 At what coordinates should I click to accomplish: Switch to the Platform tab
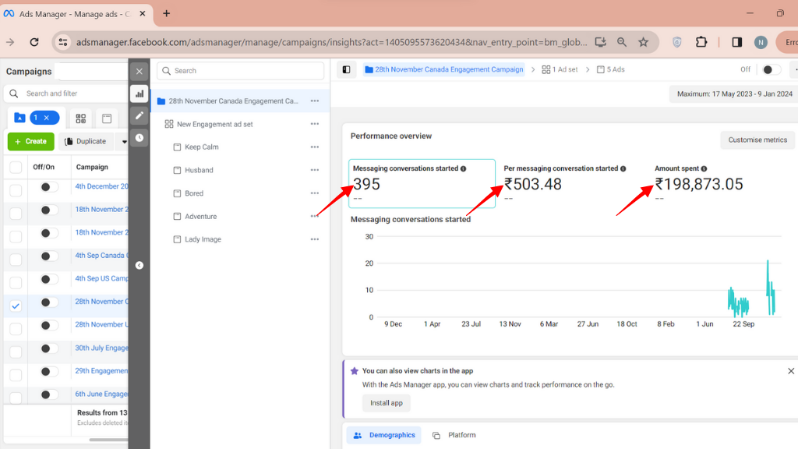tap(454, 435)
